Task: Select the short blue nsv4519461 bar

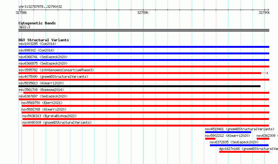Action: tap(228, 132)
